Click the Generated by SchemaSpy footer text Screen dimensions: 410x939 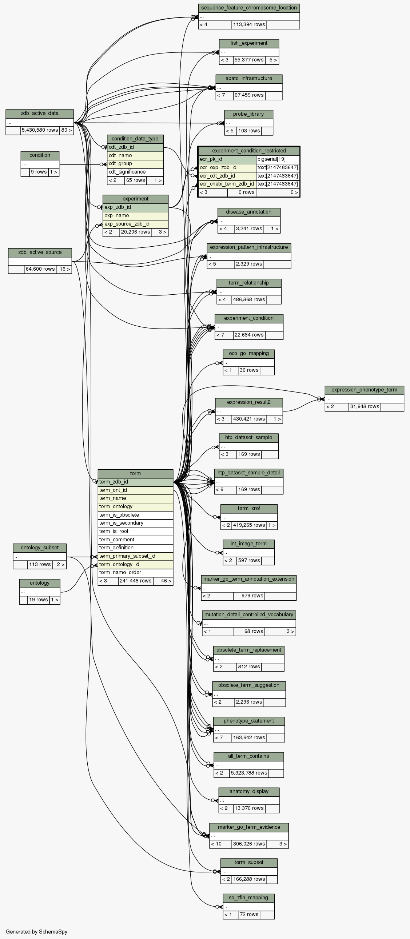tap(36, 932)
